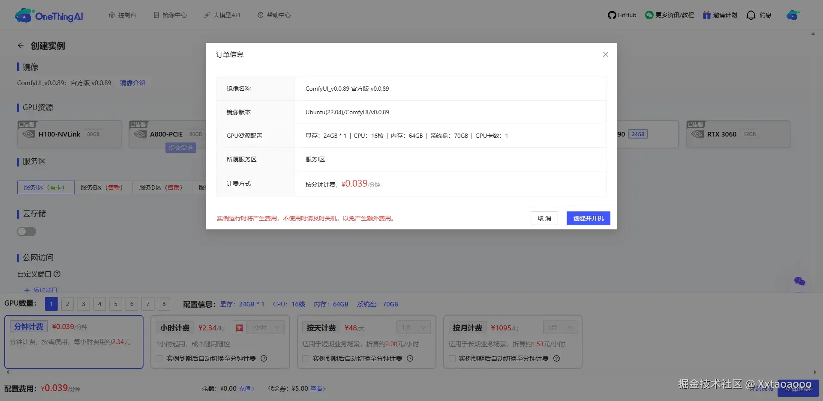Image resolution: width=823 pixels, height=401 pixels.
Task: Open the chat support floating icon
Action: [x=799, y=281]
